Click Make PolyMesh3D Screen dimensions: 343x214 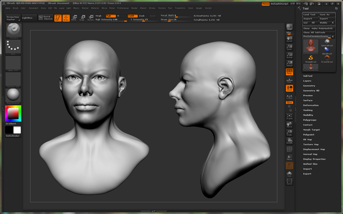pos(323,28)
